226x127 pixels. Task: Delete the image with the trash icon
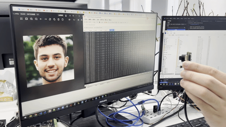tap(58, 19)
